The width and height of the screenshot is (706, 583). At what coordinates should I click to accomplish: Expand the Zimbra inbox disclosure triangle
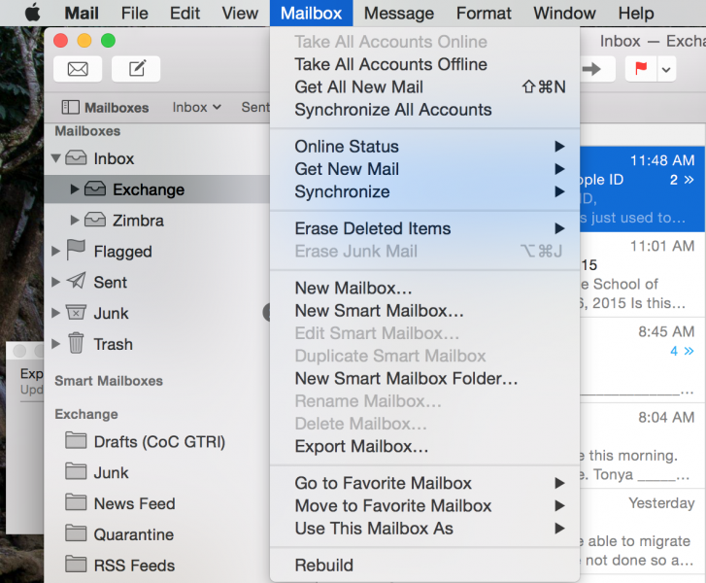76,221
